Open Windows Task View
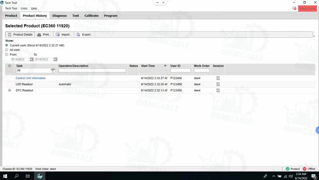The width and height of the screenshot is (319, 180). point(28,176)
